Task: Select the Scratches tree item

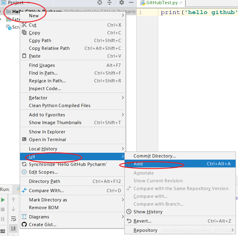Action: pos(13,27)
